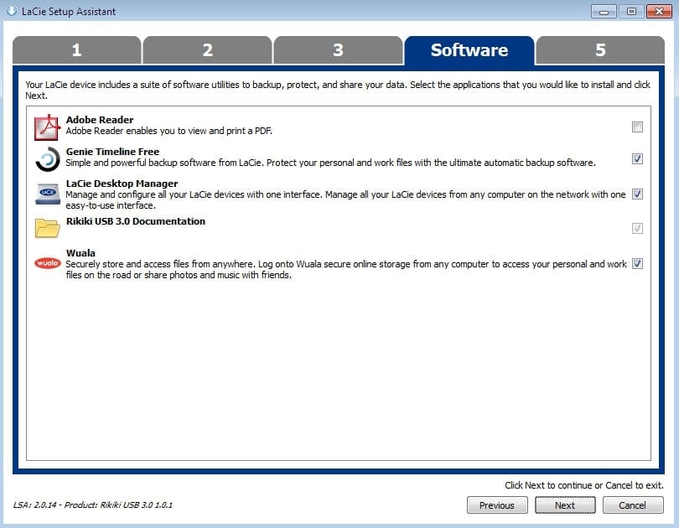This screenshot has width=679, height=528.
Task: Click the LaCie Setup Assistant window title text
Action: tap(69, 12)
